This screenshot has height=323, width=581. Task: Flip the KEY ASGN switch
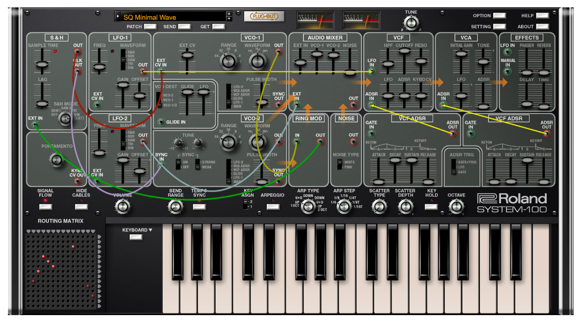pos(245,204)
